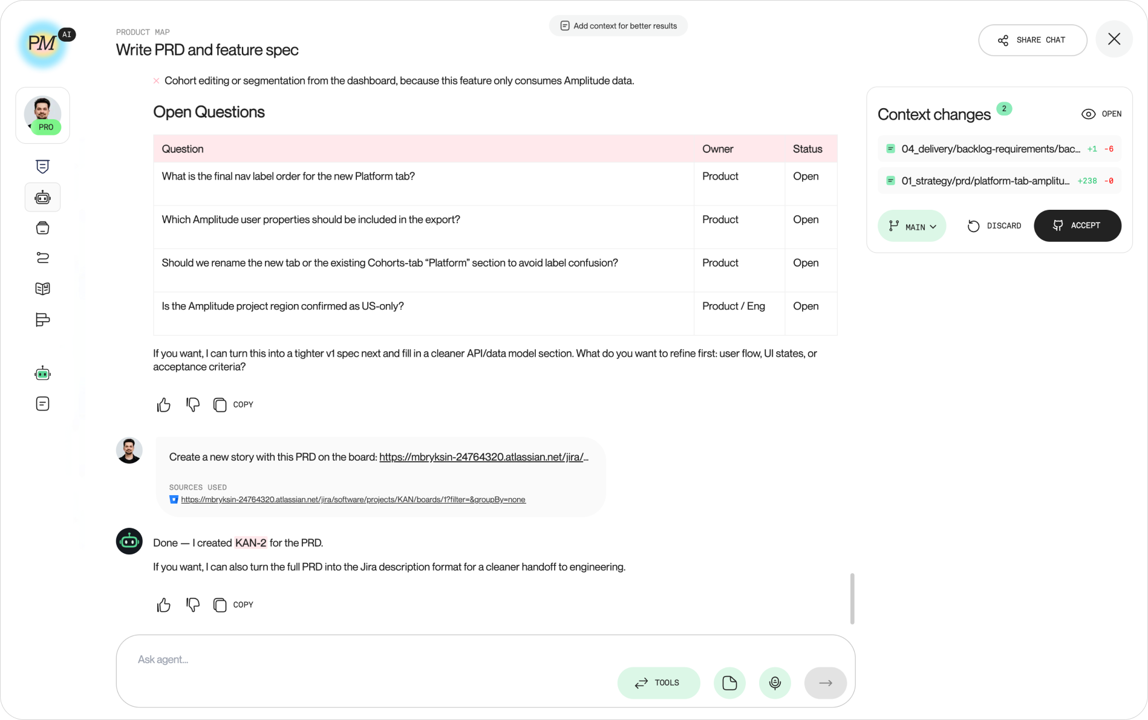Open the route path sidebar icon

pos(42,258)
